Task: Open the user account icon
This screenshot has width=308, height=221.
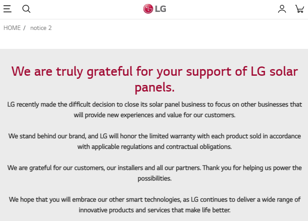Action: (x=282, y=9)
